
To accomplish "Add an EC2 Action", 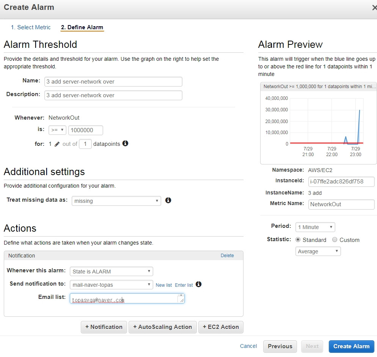I will pos(221,327).
